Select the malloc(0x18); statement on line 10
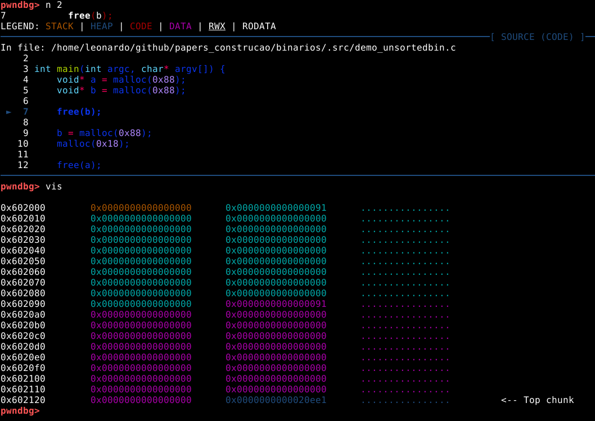The image size is (595, 421). click(x=93, y=144)
